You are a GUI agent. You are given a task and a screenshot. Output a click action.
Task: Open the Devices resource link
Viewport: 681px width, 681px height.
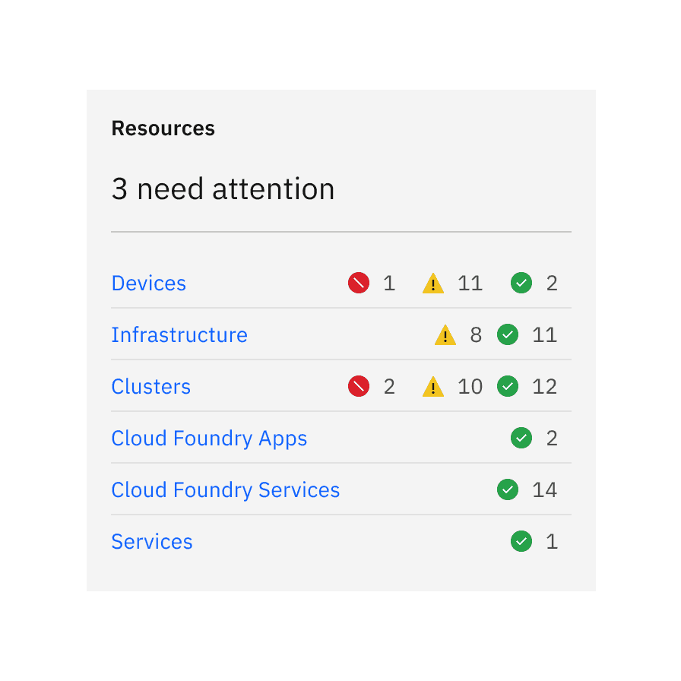148,283
